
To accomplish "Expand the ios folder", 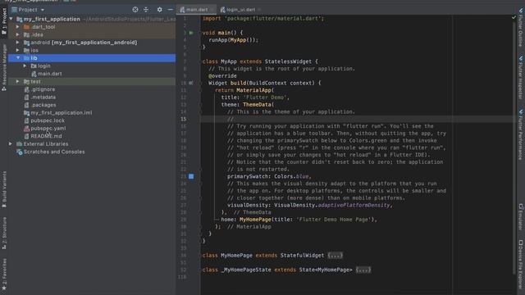I will pyautogui.click(x=18, y=50).
